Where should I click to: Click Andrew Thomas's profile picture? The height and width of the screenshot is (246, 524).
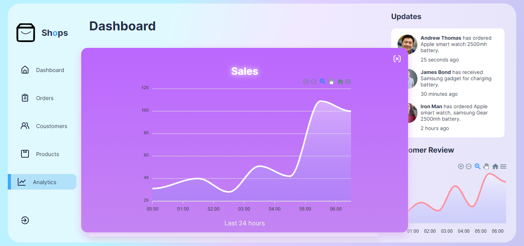(x=407, y=44)
